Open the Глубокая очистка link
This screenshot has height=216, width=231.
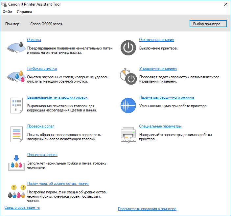pos(42,69)
